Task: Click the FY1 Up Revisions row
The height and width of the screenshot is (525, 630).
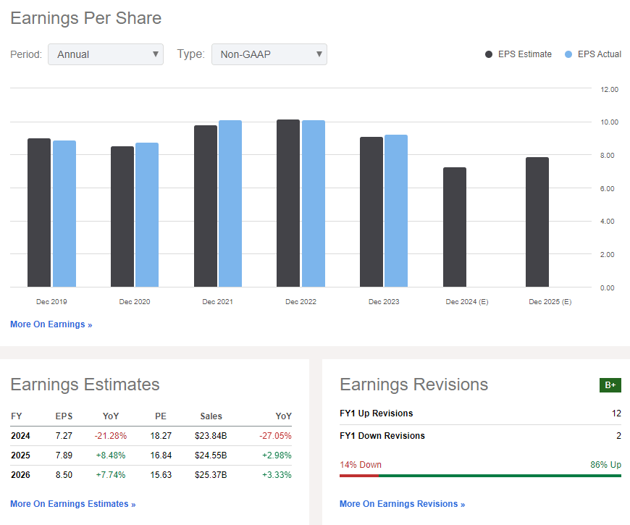Action: (480, 413)
